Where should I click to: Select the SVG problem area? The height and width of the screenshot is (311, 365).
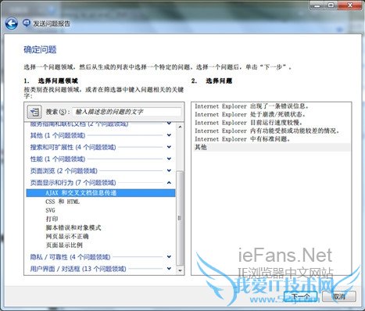click(x=50, y=210)
